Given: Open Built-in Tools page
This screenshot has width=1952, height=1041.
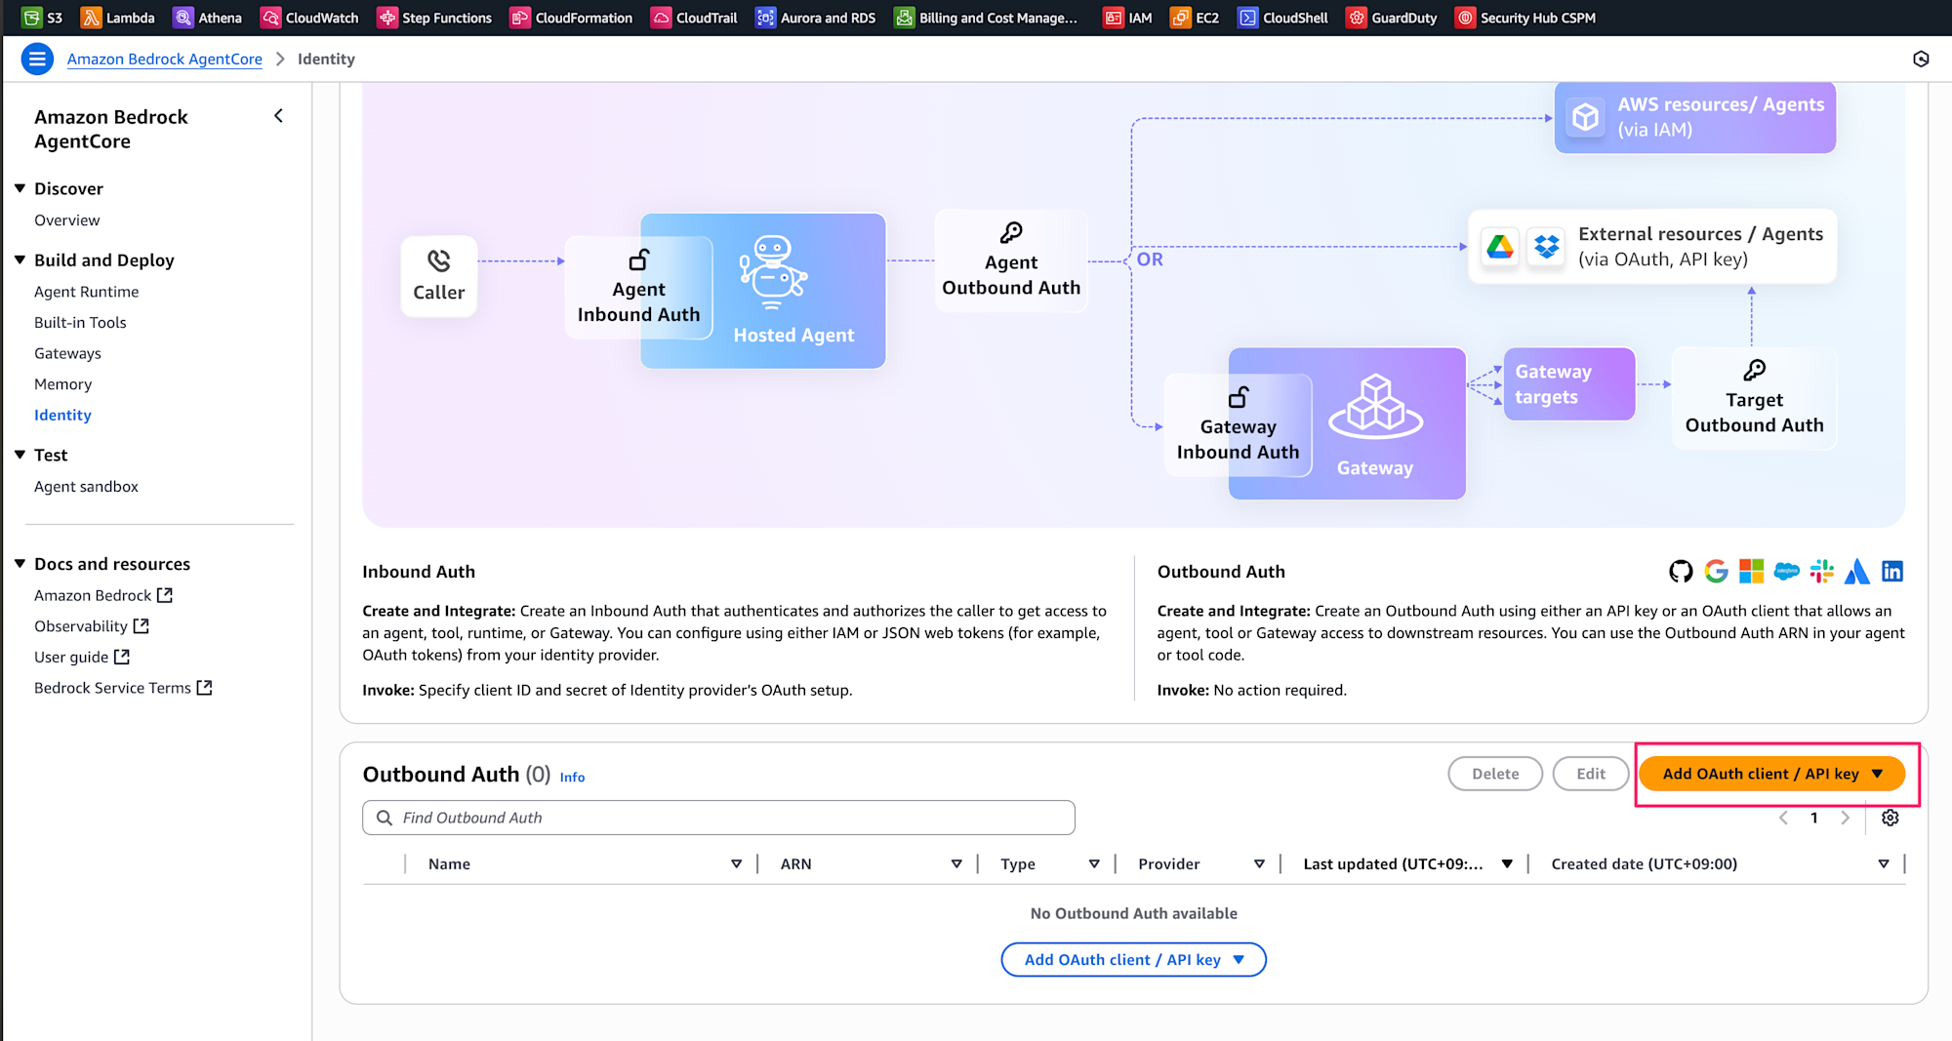Looking at the screenshot, I should point(80,323).
